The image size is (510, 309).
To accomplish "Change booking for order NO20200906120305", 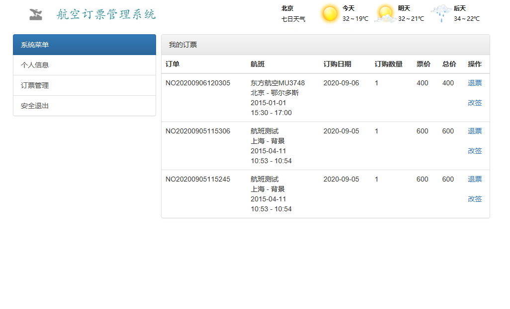I will click(x=475, y=103).
